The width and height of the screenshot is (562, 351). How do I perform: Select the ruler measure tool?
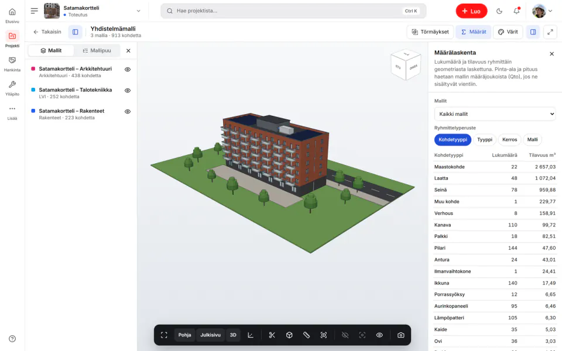pyautogui.click(x=306, y=335)
